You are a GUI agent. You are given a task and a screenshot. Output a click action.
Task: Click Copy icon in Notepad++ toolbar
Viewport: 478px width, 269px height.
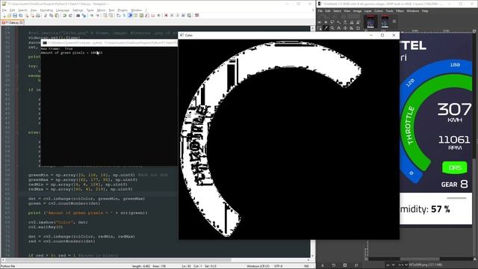click(52, 16)
